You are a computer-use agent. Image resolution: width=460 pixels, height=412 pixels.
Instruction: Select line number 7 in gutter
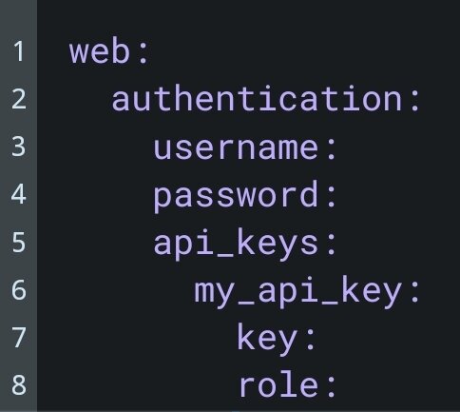click(19, 338)
